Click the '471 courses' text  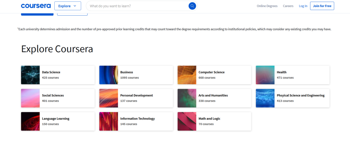285,78
